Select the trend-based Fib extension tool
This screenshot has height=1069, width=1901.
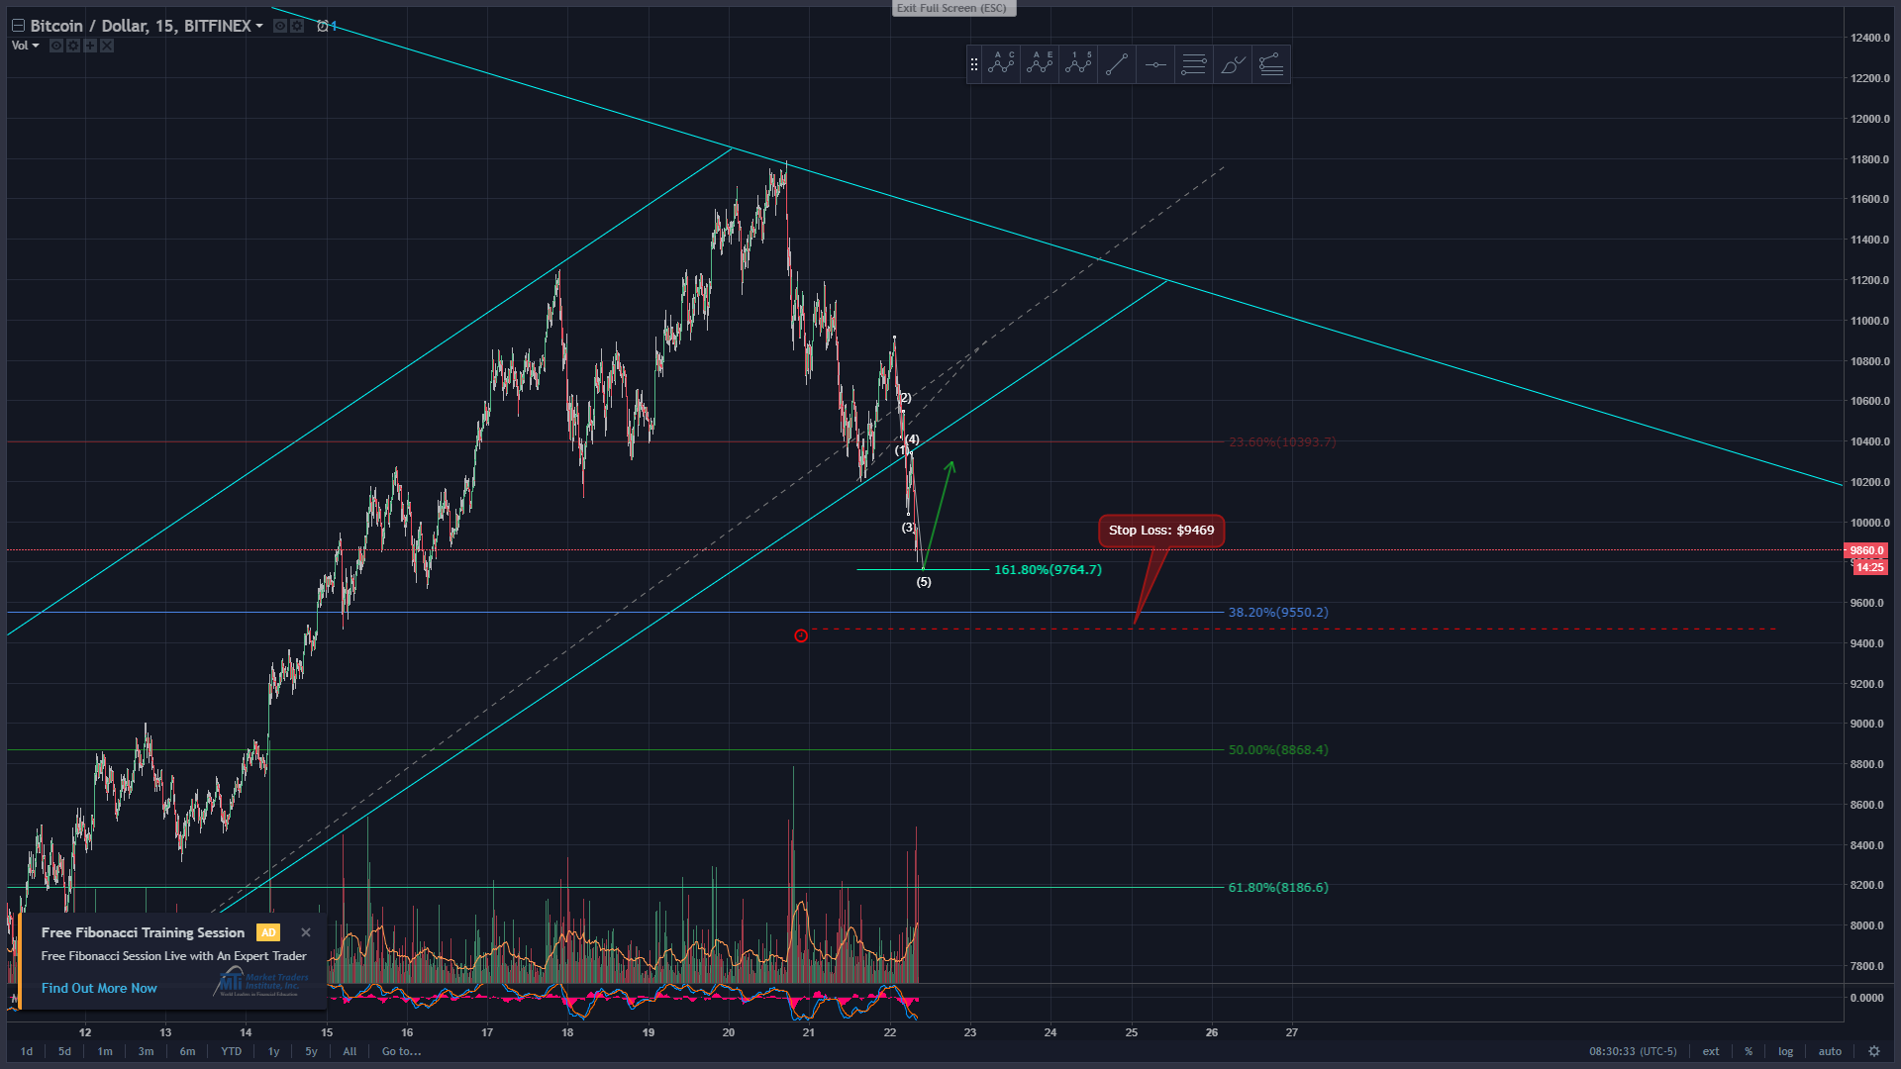click(x=1271, y=64)
